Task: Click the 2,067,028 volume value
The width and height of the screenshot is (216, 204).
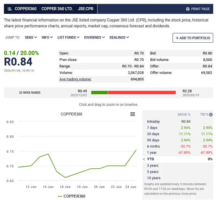Action: tap(136, 73)
